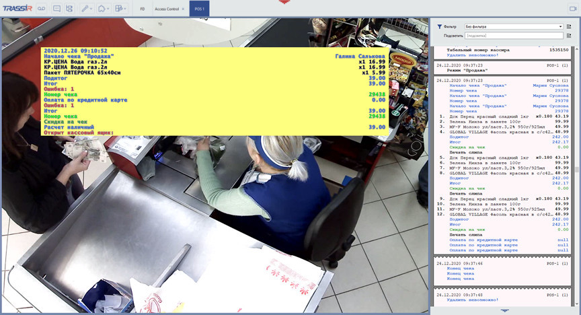This screenshot has width=581, height=315.
Task: Open the 'Без фильтра' filter combo box
Action: pos(513,26)
